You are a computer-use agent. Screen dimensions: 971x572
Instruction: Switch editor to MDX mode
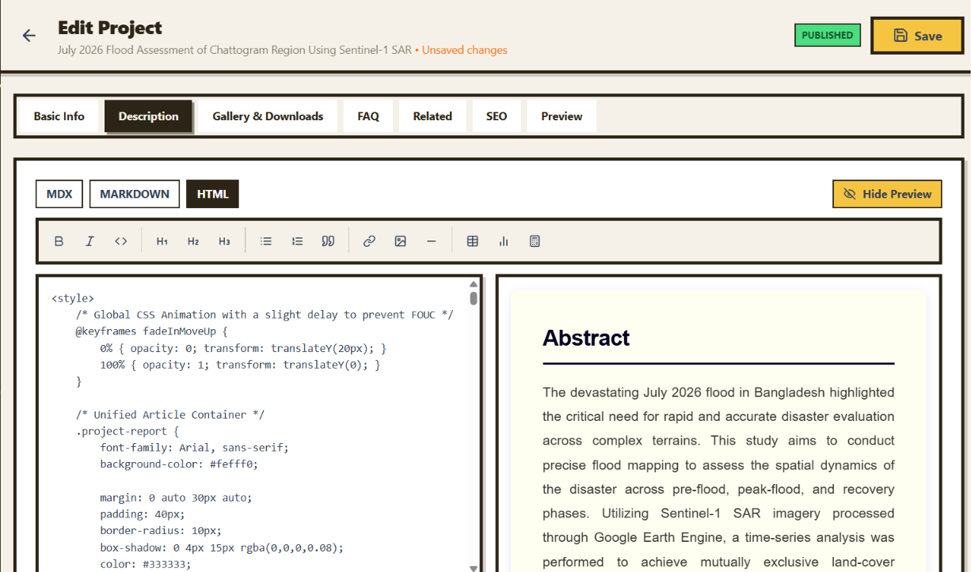59,194
